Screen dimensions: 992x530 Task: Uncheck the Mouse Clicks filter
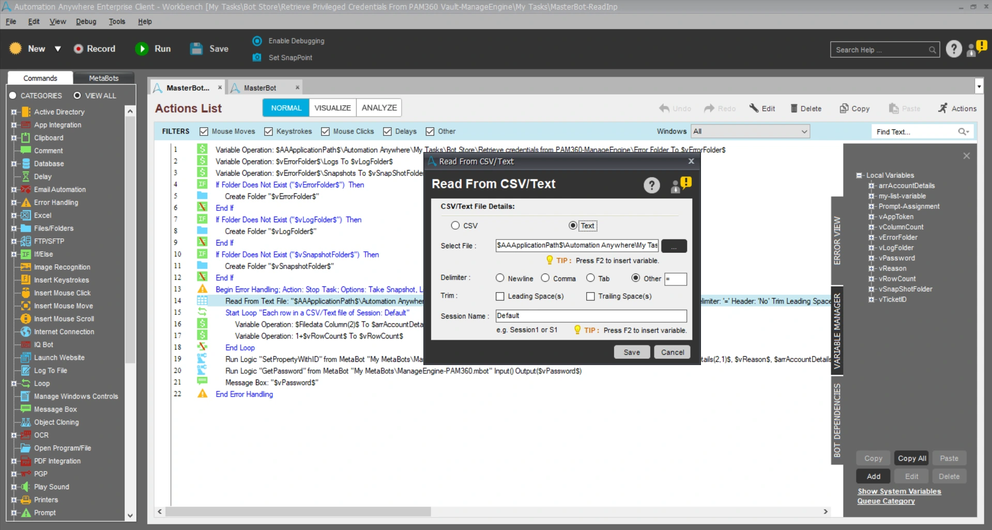[325, 131]
